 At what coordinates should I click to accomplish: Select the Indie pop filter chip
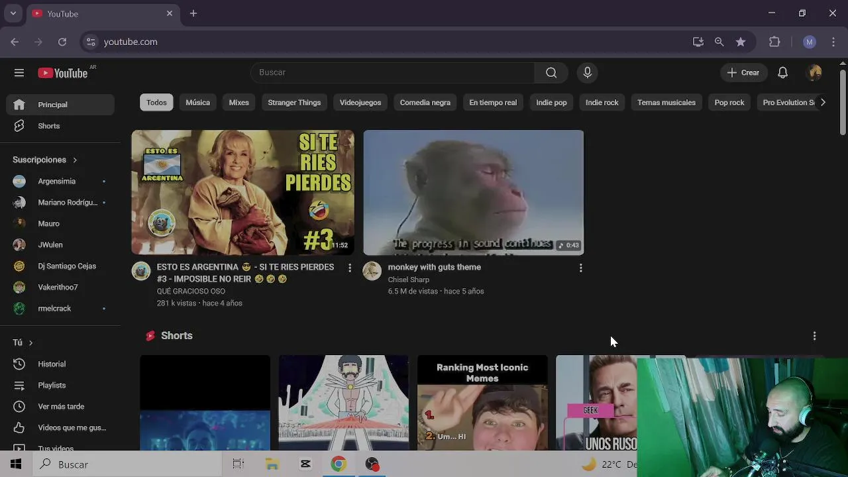click(x=551, y=103)
